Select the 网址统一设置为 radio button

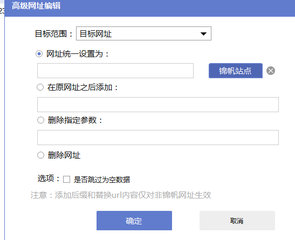coord(39,54)
